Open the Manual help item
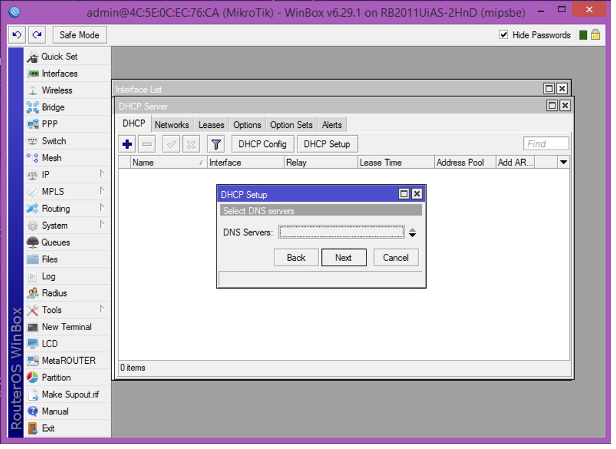Viewport: 616px width, 449px height. click(67, 411)
